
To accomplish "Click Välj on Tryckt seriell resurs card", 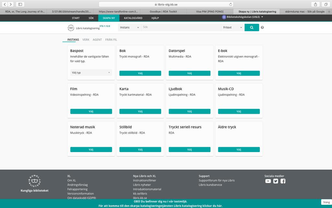I will click(x=189, y=149).
